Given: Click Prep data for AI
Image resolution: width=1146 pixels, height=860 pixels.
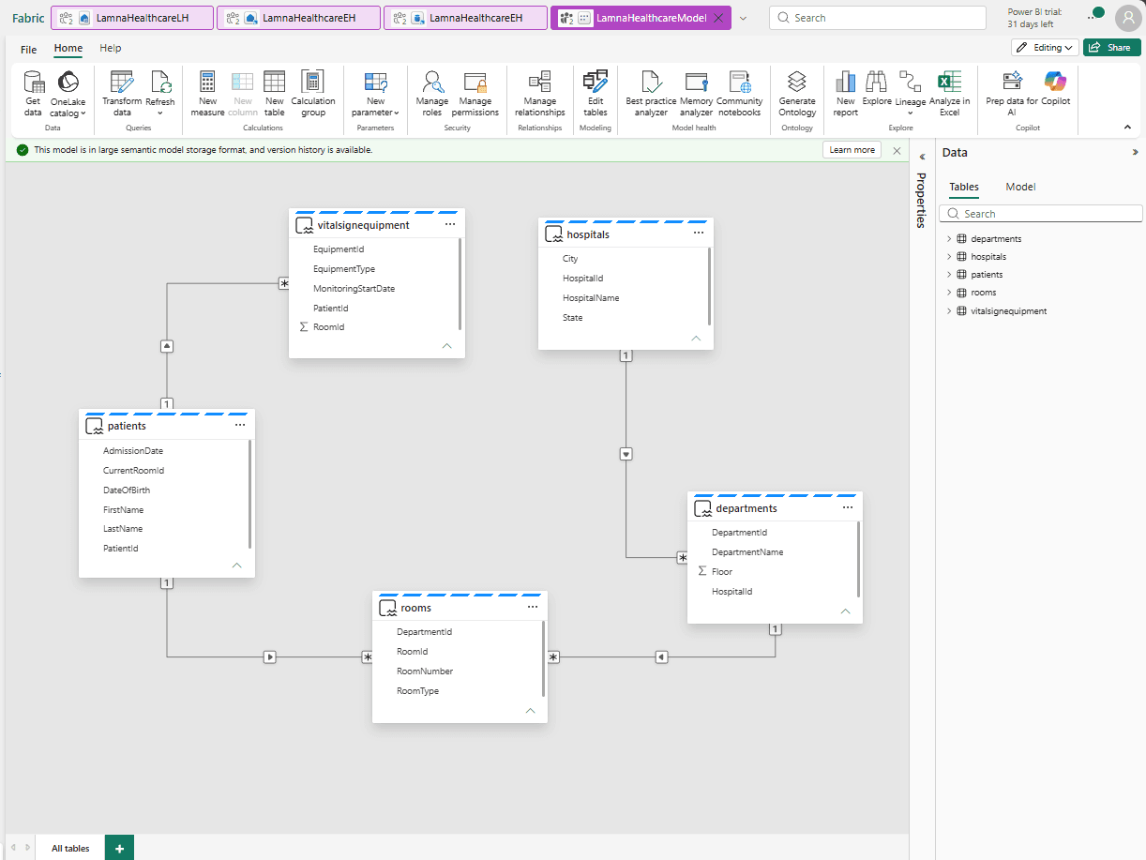Looking at the screenshot, I should pyautogui.click(x=1012, y=94).
